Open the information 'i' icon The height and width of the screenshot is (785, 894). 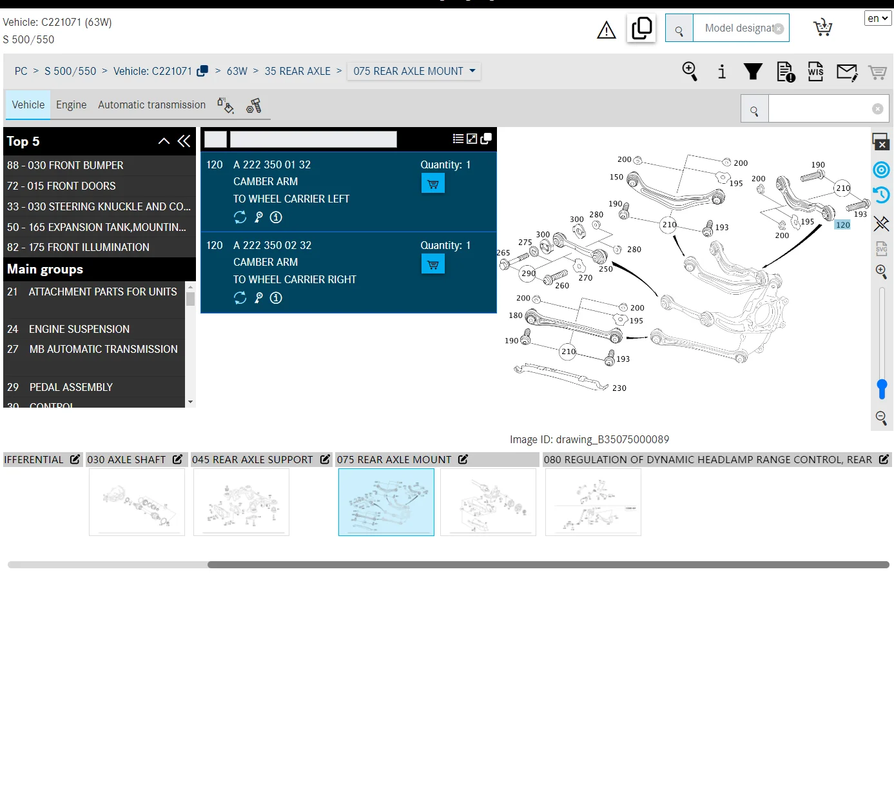click(x=722, y=71)
